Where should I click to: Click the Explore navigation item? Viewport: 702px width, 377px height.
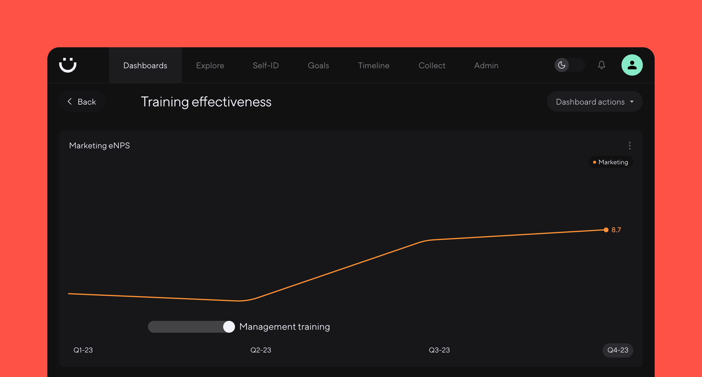pyautogui.click(x=210, y=65)
